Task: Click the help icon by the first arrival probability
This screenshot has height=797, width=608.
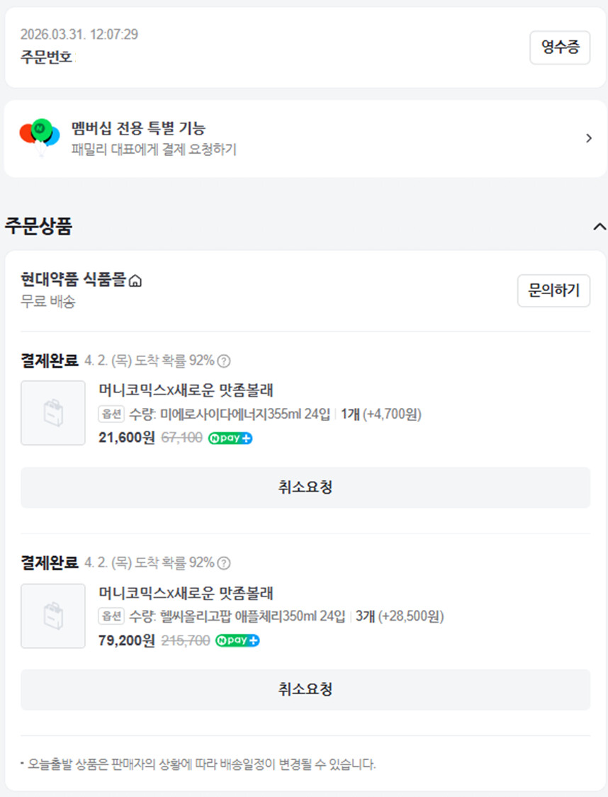Action: 224,361
